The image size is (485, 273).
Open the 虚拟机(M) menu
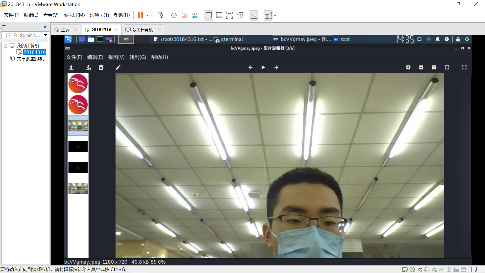click(x=74, y=15)
